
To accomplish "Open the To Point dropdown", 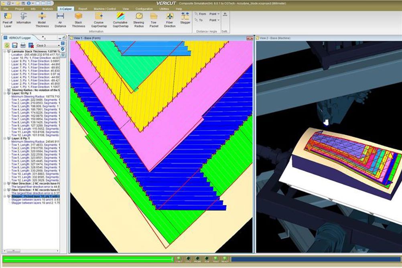I will pyautogui.click(x=214, y=20).
